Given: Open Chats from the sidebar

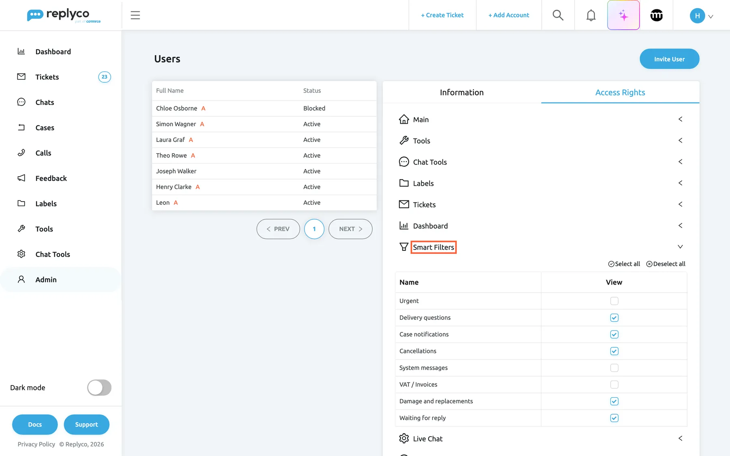Looking at the screenshot, I should point(45,102).
